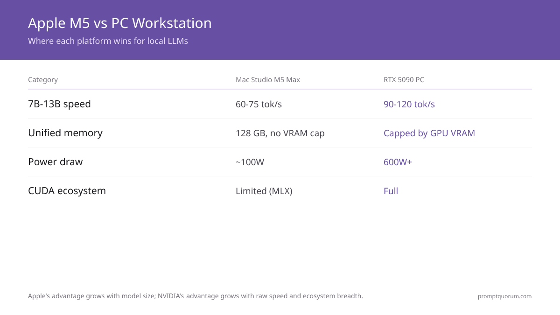Viewport: 560px width, 315px height.
Task: Click the 'RTX 5090 PC' column header
Action: point(404,80)
